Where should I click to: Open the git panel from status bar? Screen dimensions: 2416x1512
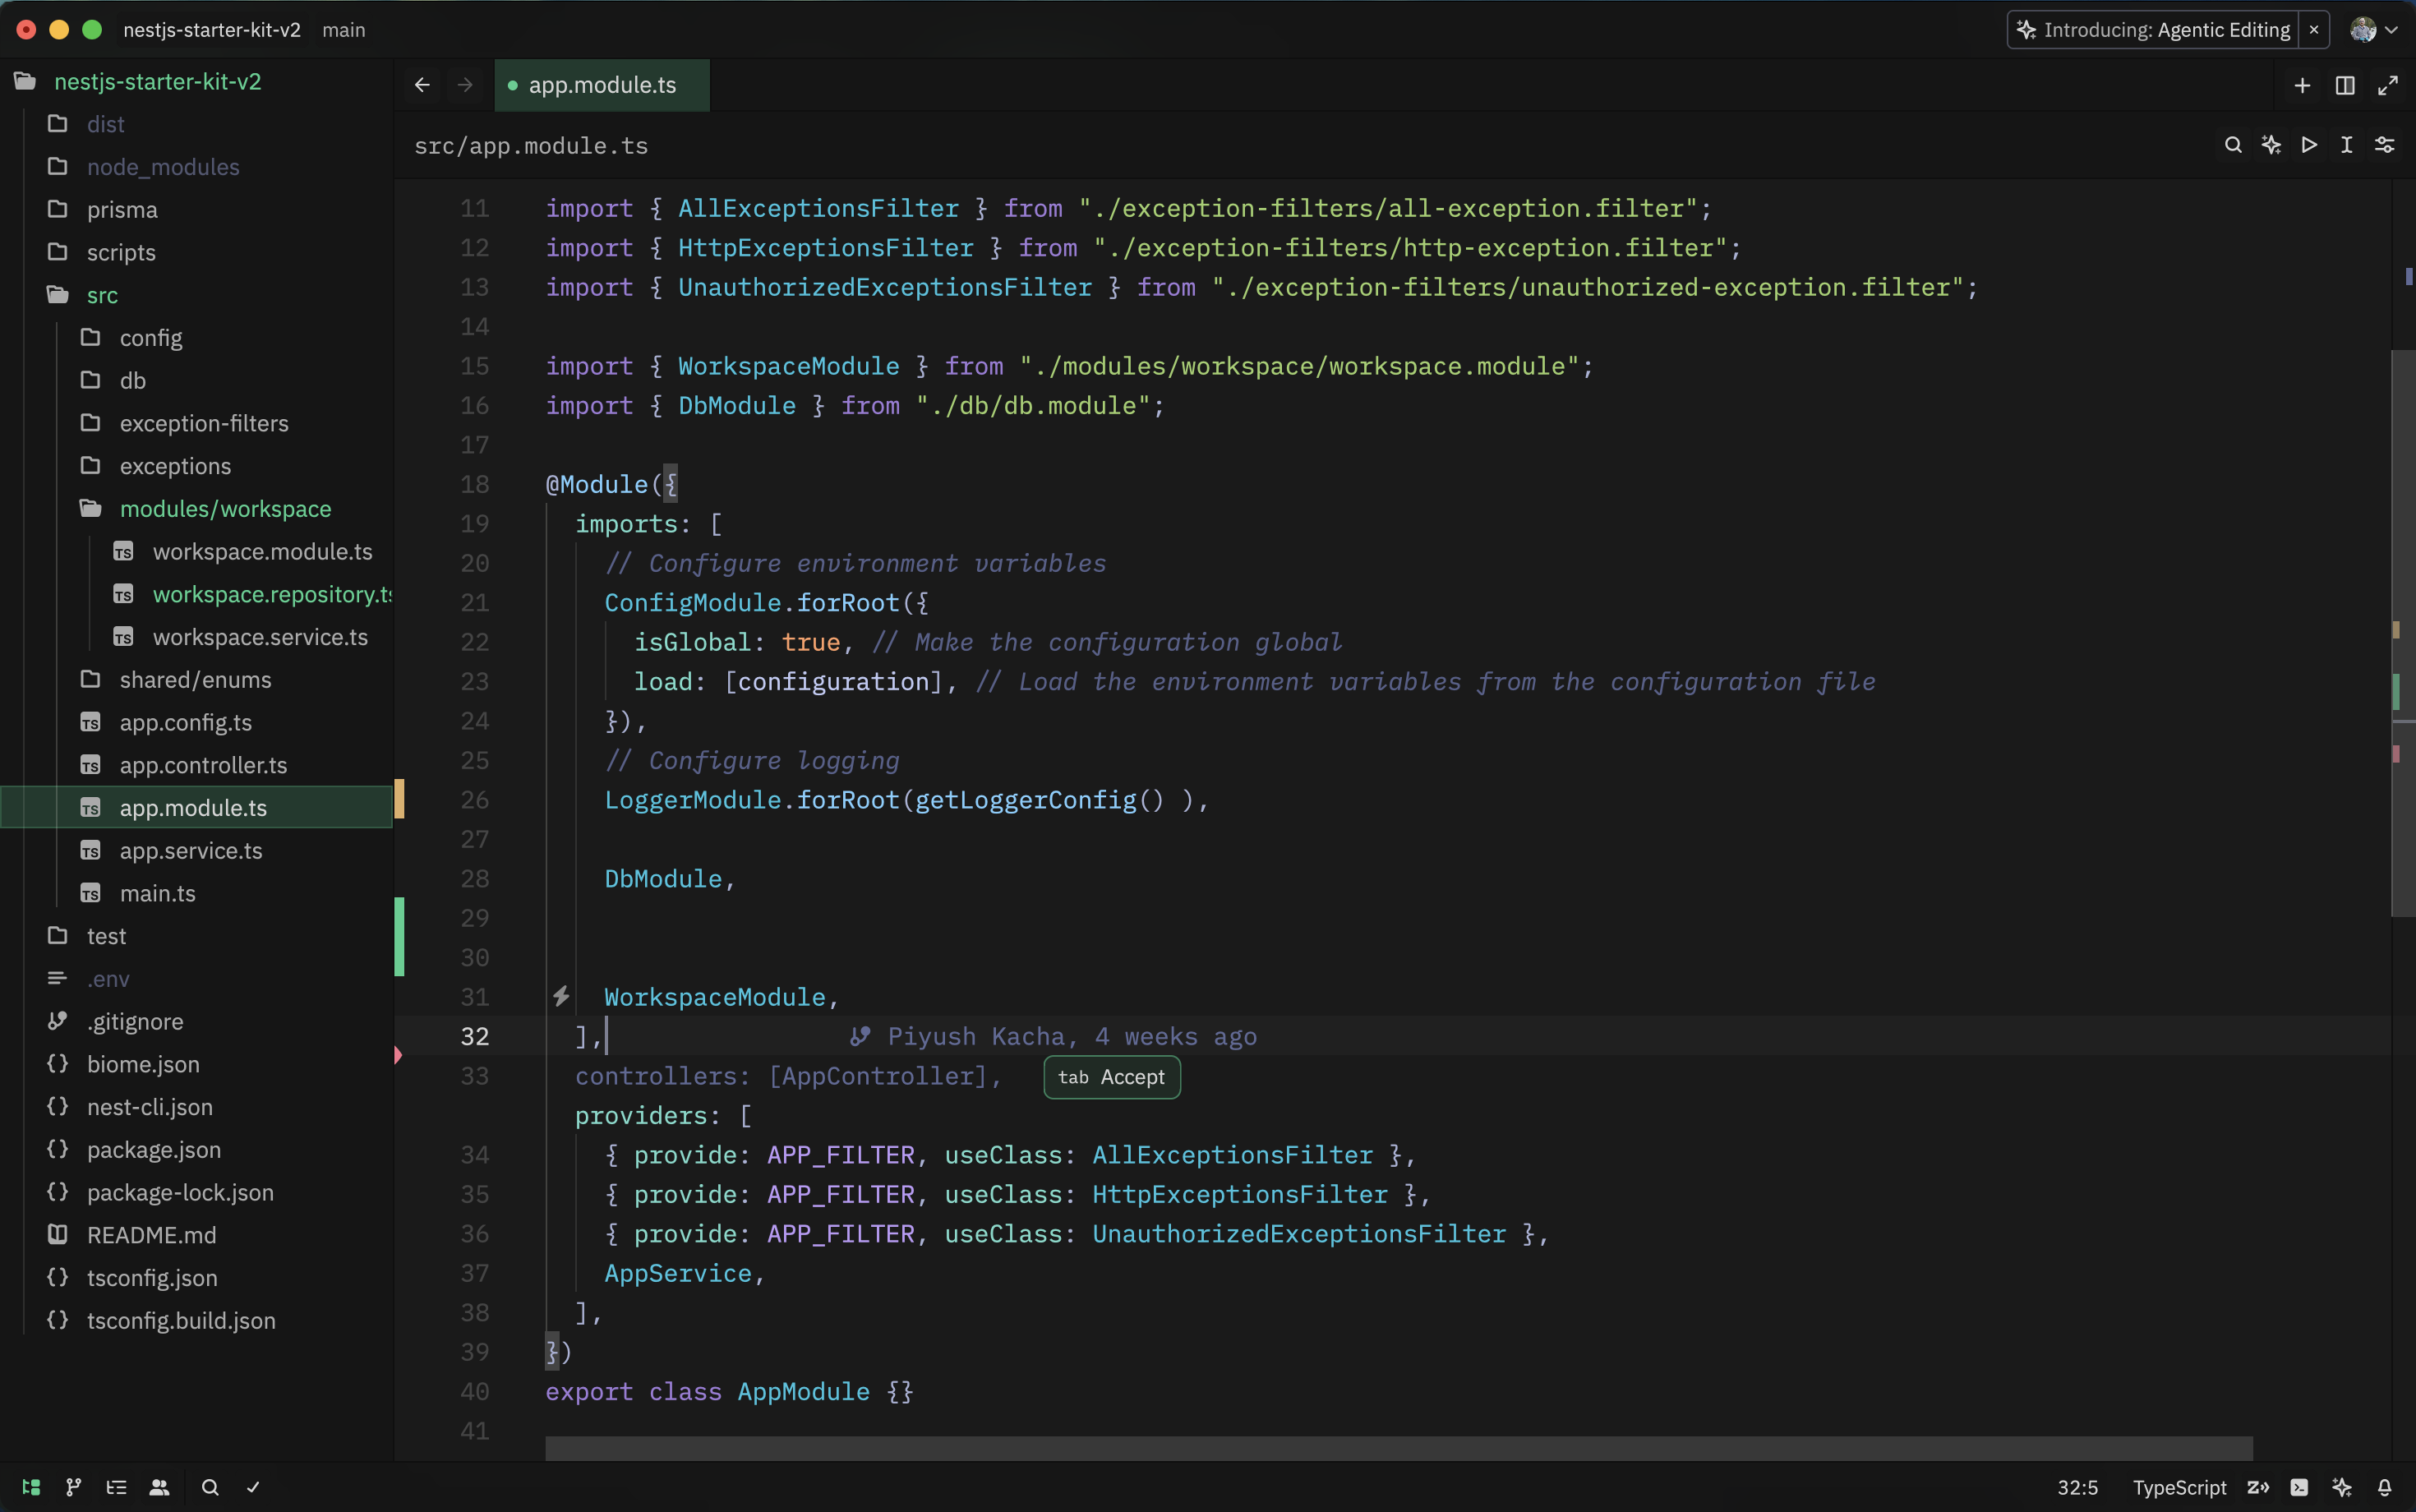(73, 1487)
